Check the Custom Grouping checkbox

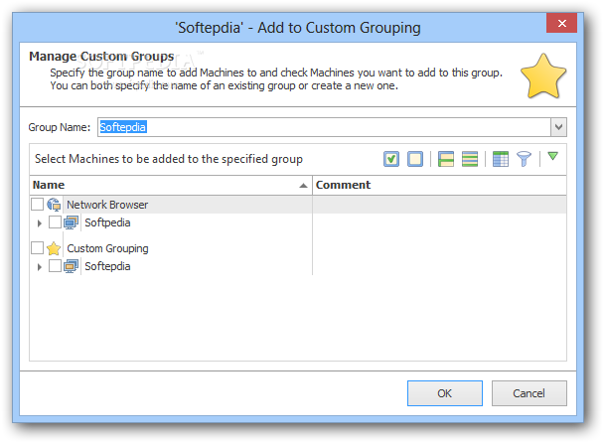tap(38, 248)
